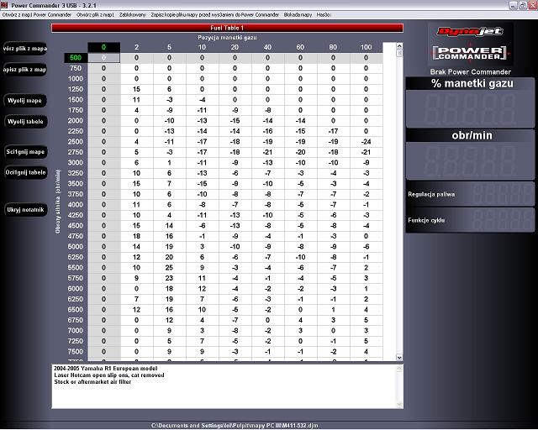
Task: Click the 'Zapisz plik z mapą' side button
Action: click(25, 69)
